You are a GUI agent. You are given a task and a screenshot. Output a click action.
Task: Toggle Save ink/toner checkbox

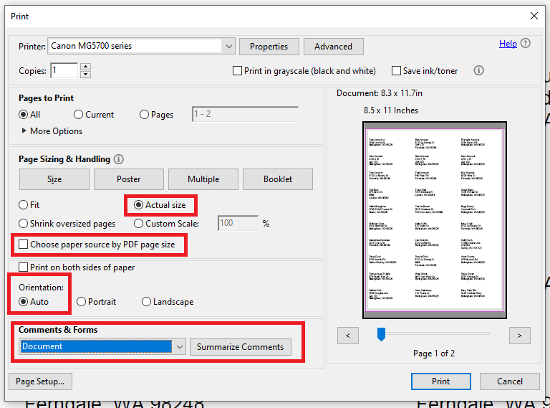point(396,71)
